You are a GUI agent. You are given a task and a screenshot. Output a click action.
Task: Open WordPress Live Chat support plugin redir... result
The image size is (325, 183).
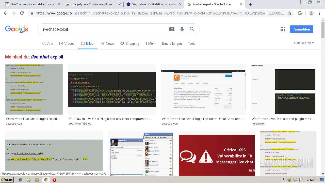pos(283,119)
